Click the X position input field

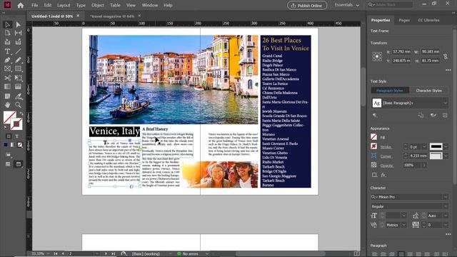(x=401, y=51)
